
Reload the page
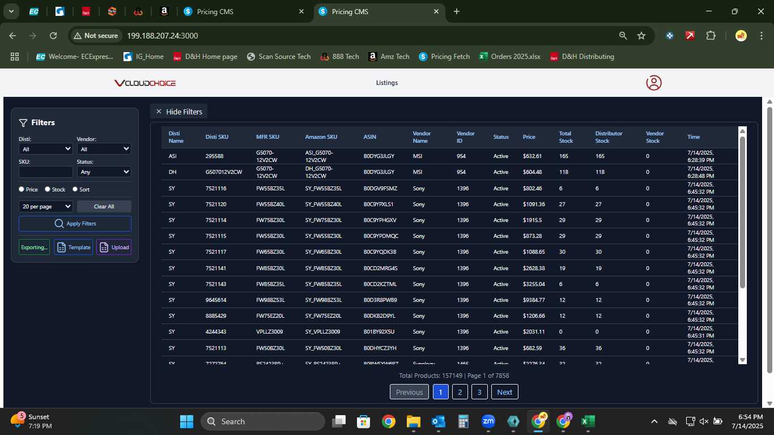point(53,36)
